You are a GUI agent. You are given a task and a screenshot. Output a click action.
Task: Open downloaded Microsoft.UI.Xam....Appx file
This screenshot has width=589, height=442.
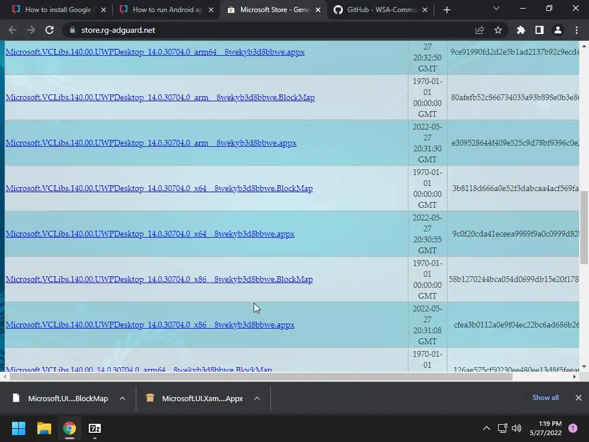pyautogui.click(x=194, y=398)
